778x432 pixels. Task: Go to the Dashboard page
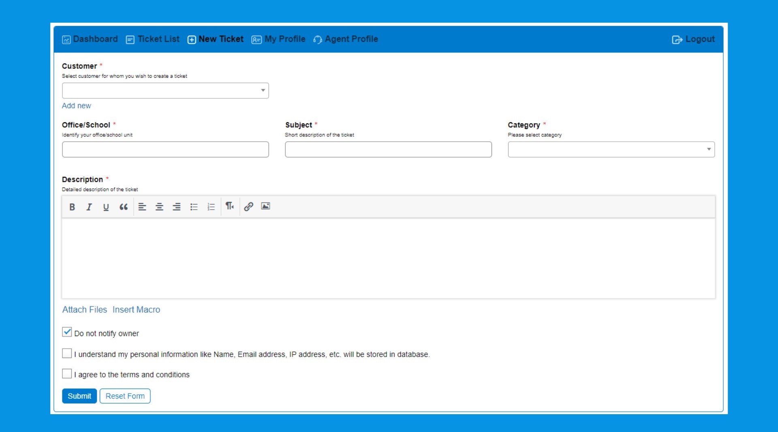click(90, 39)
